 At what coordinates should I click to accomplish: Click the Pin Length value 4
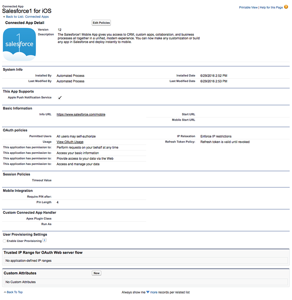tap(57, 203)
